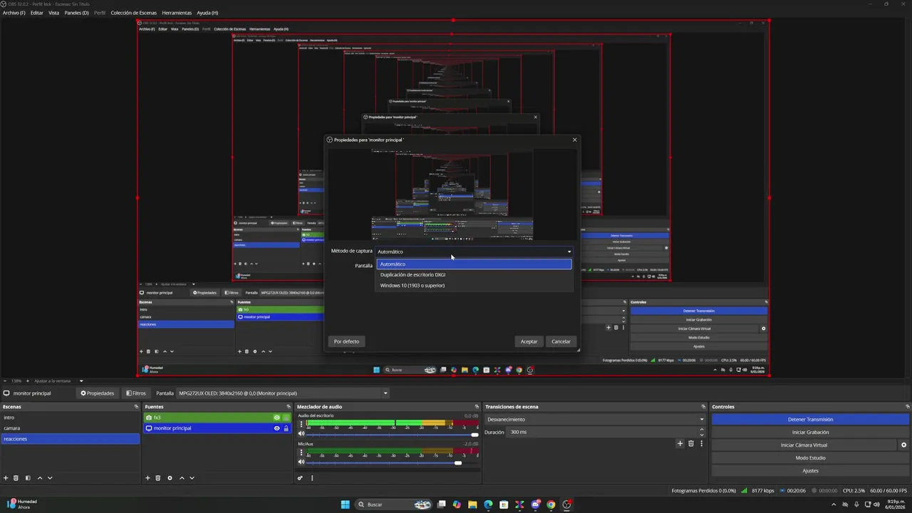
Task: Mute Audio del escritorio
Action: tap(301, 434)
